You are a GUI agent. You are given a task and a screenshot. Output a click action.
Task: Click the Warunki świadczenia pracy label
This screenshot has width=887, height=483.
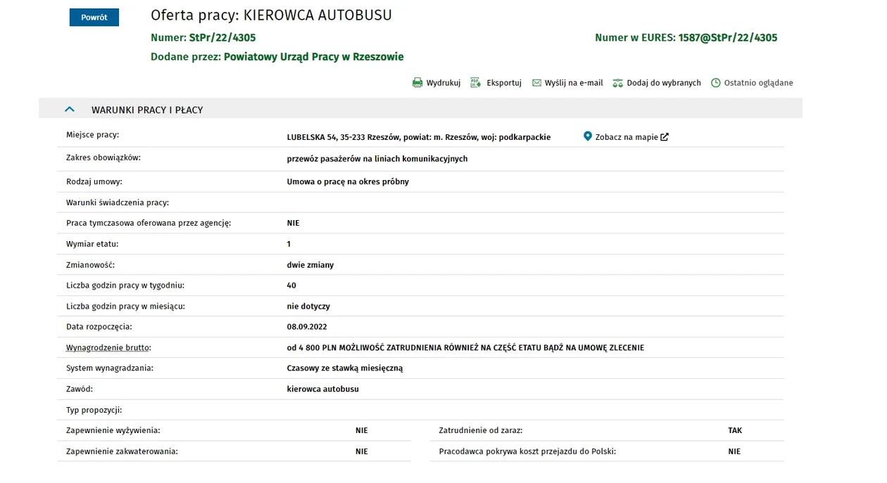[x=118, y=202]
